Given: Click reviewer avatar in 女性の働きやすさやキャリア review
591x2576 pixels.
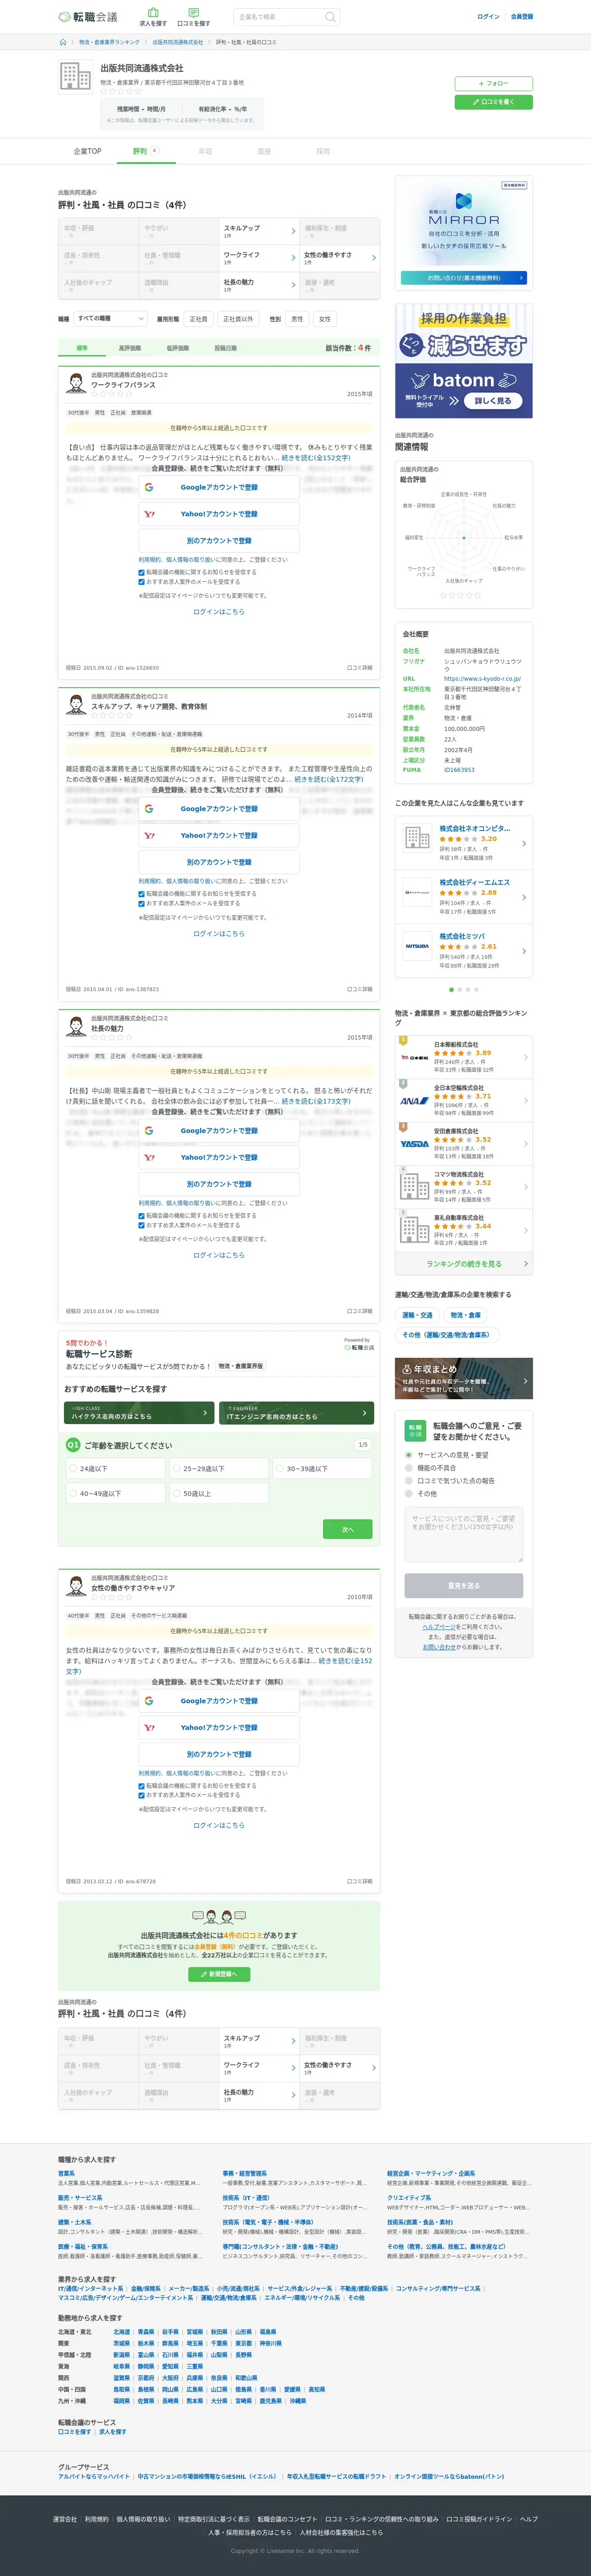Looking at the screenshot, I should pos(76,1587).
